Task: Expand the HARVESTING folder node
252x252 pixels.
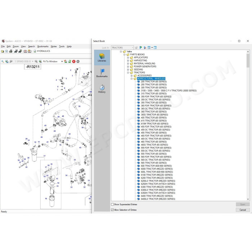Action: (128, 60)
